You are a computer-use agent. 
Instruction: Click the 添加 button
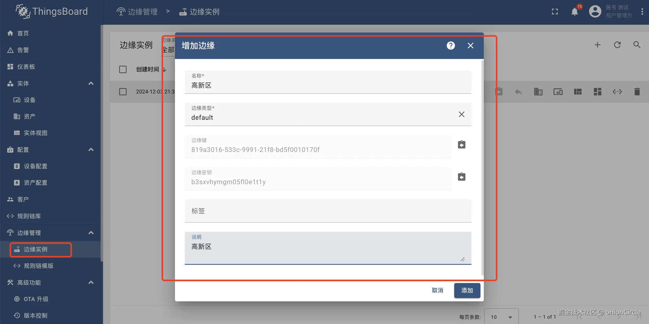click(467, 291)
